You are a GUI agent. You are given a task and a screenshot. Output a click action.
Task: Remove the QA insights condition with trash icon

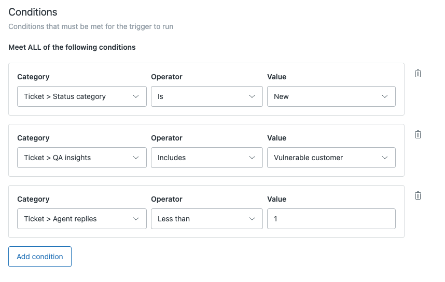point(418,135)
